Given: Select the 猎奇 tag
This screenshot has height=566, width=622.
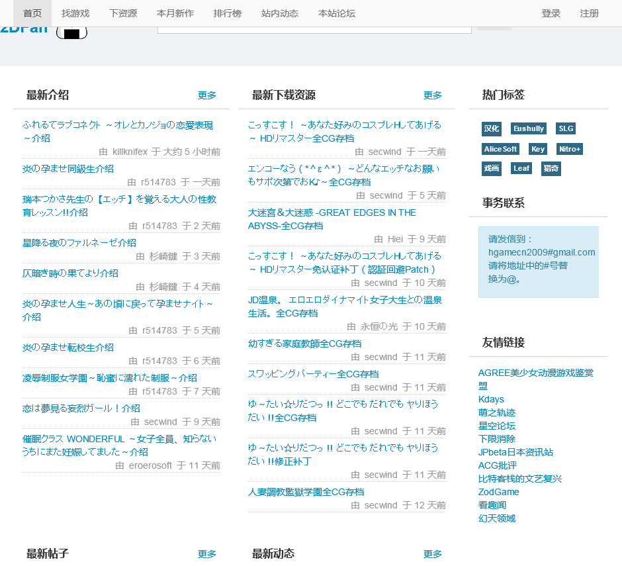Looking at the screenshot, I should click(551, 168).
